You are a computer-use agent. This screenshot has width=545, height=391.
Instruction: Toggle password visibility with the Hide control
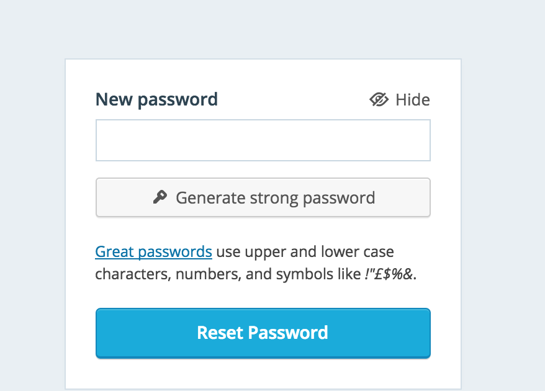coord(400,100)
